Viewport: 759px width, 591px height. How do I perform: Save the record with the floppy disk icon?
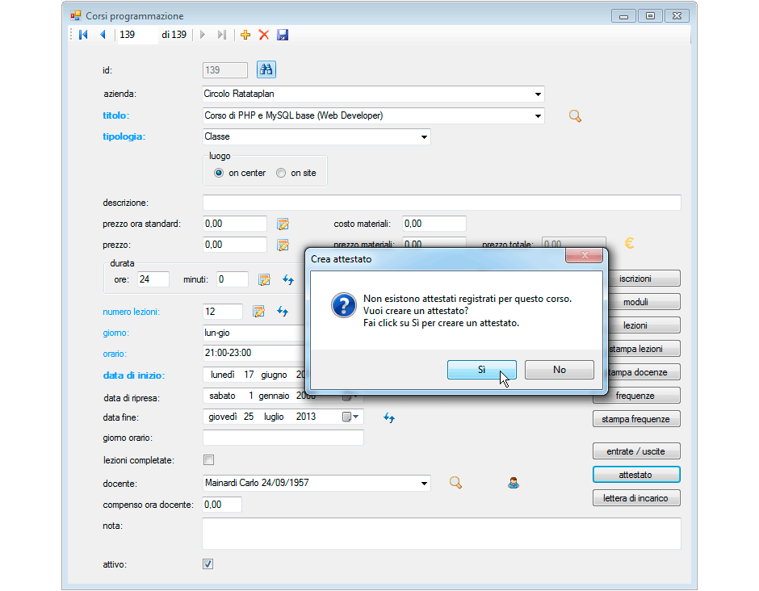click(x=283, y=35)
